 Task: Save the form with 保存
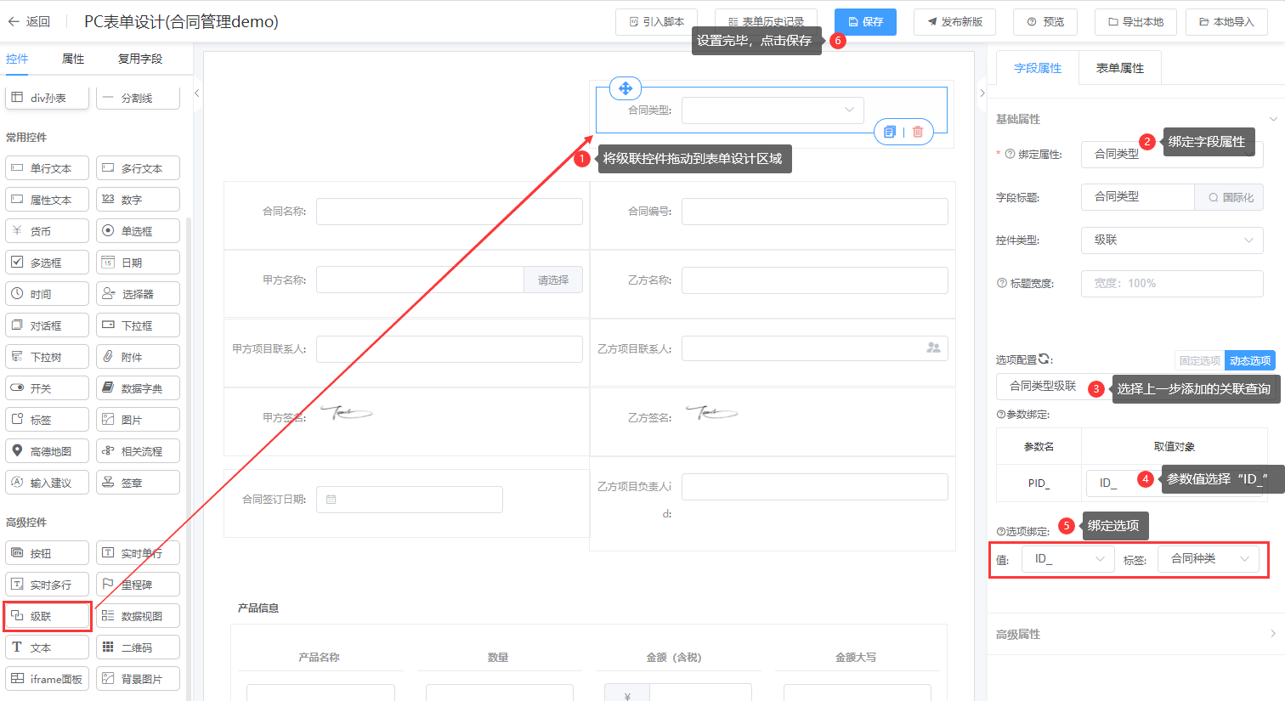click(x=865, y=22)
